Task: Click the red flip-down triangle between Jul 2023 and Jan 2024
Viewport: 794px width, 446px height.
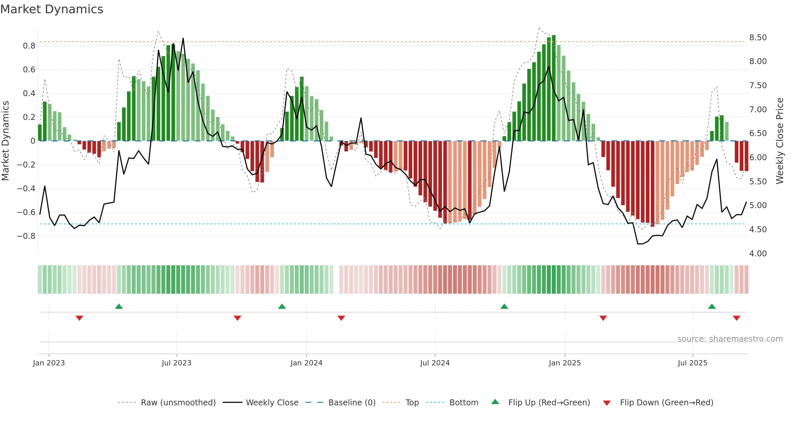Action: 238,318
